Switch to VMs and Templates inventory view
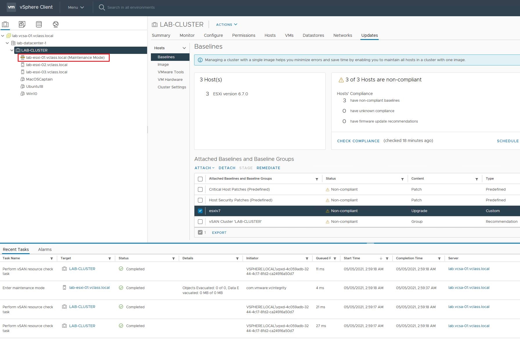Image resolution: width=520 pixels, height=341 pixels. coord(22,24)
